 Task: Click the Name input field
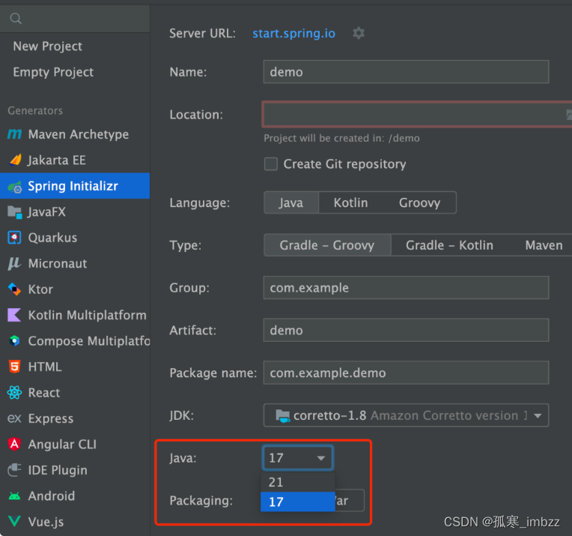pyautogui.click(x=406, y=72)
